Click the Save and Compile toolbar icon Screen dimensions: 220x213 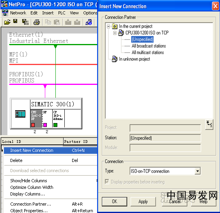(25, 22)
